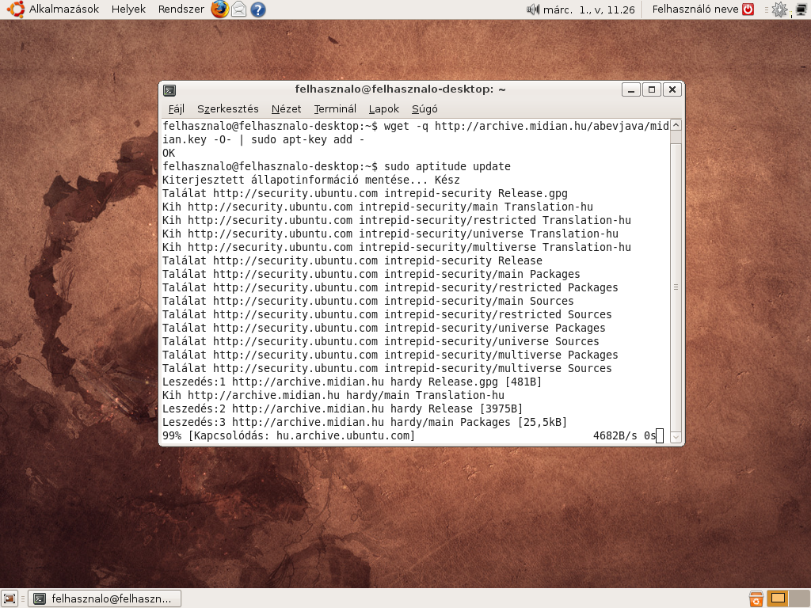Viewport: 811px width, 608px height.
Task: Open the volume speaker icon
Action: pyautogui.click(x=533, y=9)
